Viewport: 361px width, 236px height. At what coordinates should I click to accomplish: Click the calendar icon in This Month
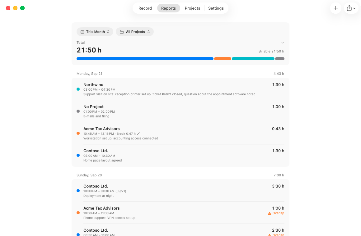coord(82,32)
